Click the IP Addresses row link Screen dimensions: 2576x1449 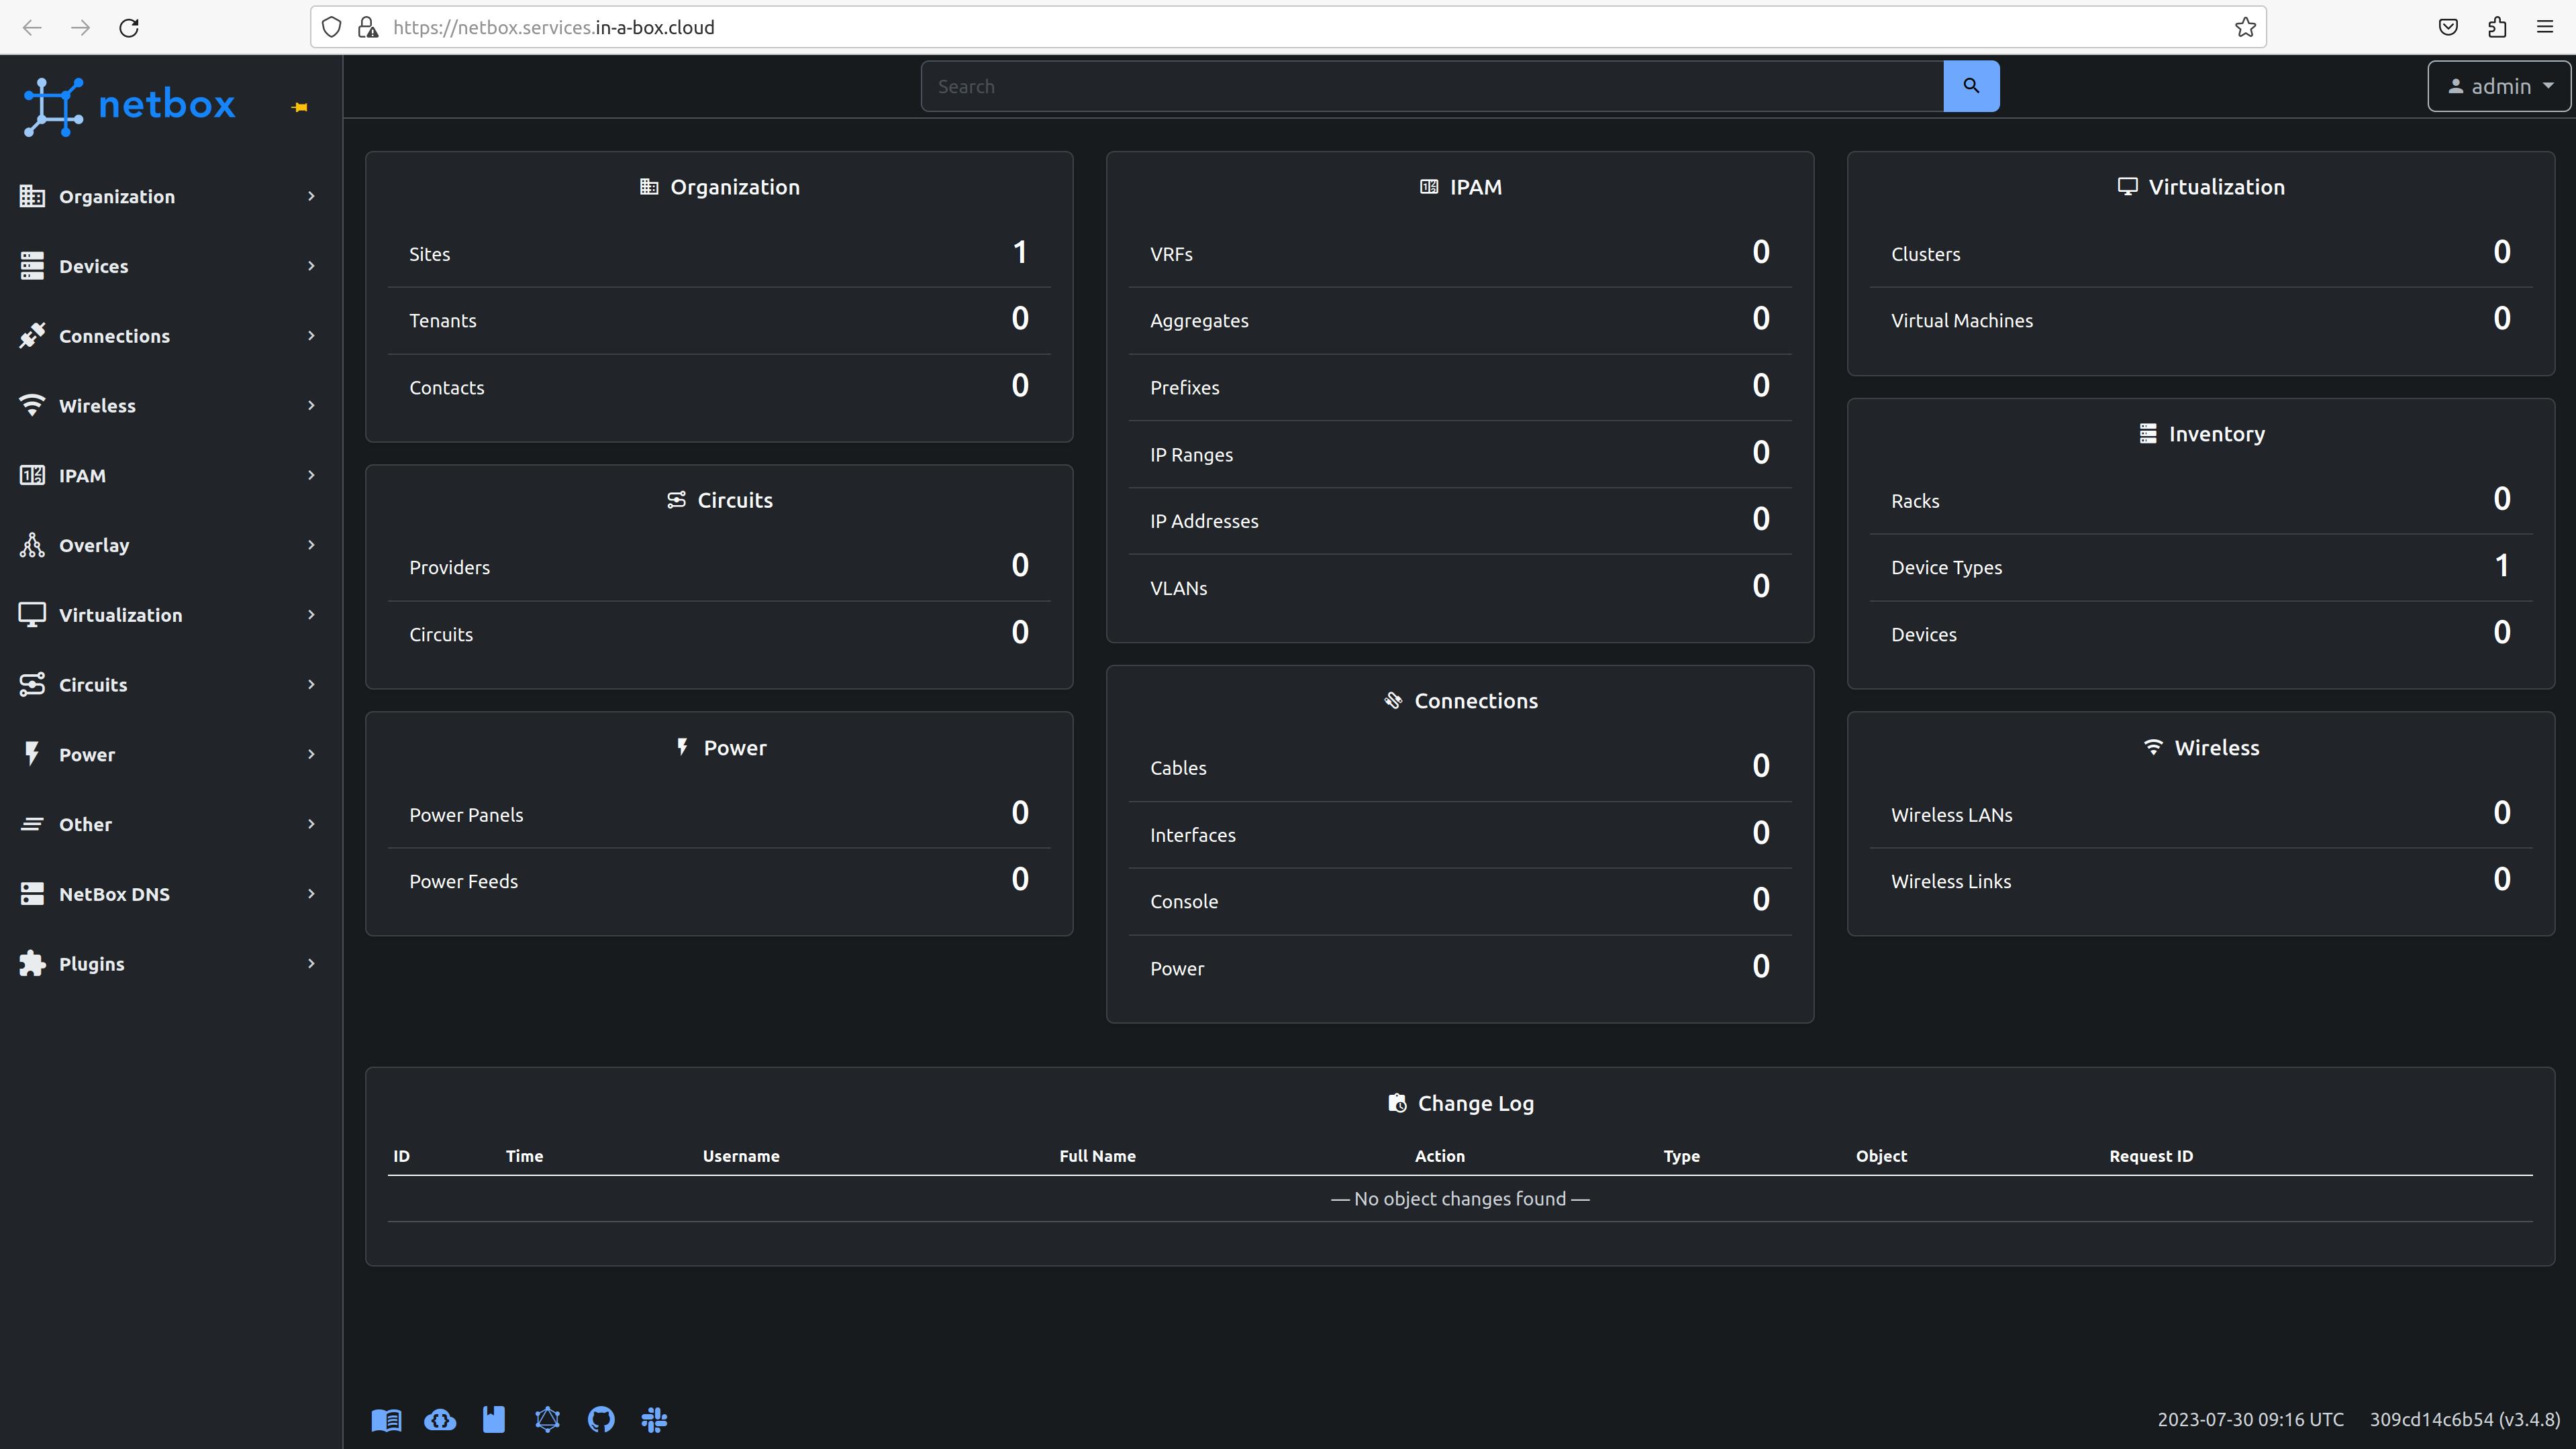1204,522
